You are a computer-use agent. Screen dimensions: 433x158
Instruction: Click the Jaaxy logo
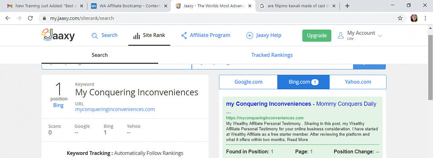(x=58, y=36)
